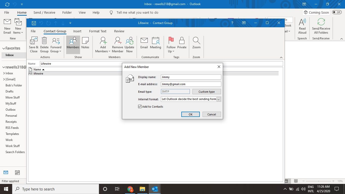This screenshot has height=194, width=345.
Task: Switch to the Format Text tab
Action: point(98,31)
